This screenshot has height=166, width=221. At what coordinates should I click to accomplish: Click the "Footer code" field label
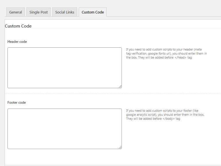click(x=16, y=103)
